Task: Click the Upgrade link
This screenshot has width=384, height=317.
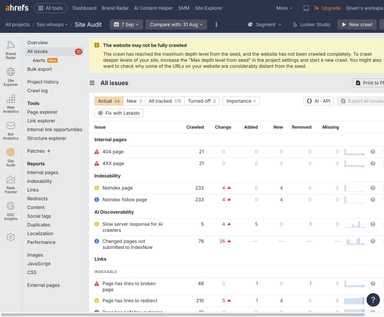Action: (x=327, y=8)
